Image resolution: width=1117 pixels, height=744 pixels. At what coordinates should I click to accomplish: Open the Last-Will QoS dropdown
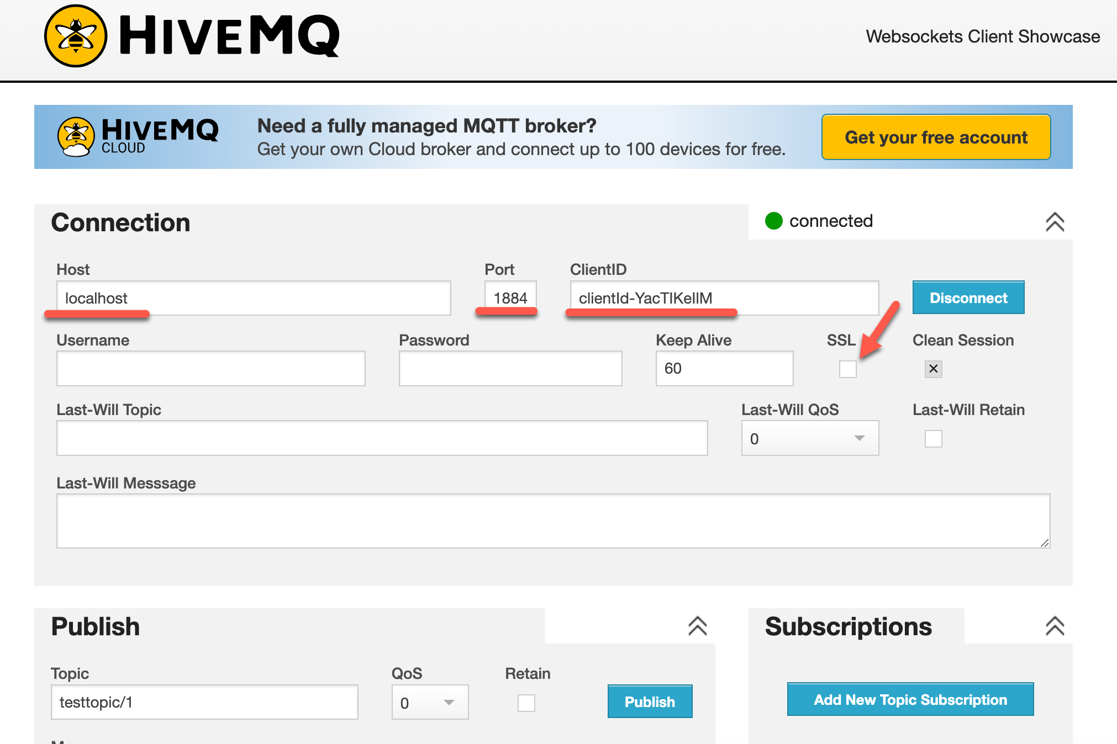point(809,438)
